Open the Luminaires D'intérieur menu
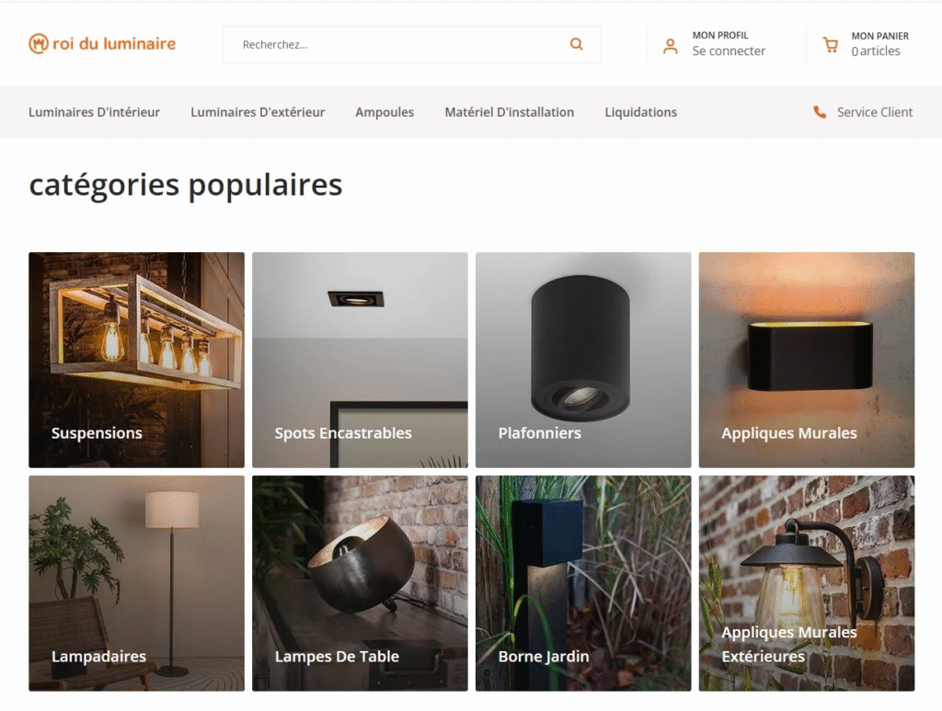 [x=95, y=112]
